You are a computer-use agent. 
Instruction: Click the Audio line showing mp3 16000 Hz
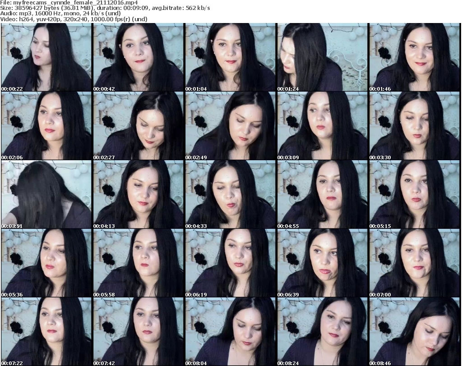(60, 14)
